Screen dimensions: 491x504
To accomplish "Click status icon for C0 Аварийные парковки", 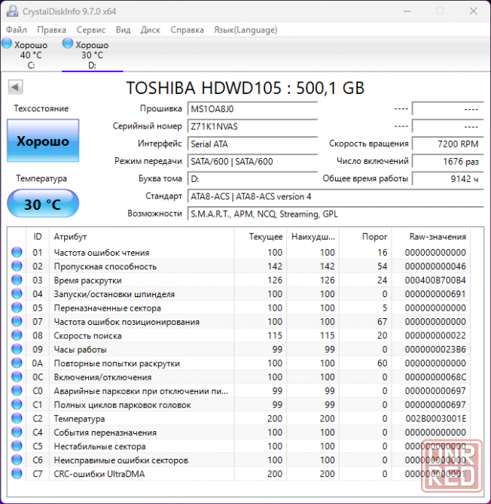I will [x=17, y=390].
